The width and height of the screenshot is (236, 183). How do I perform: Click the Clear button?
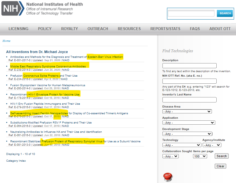tap(220, 166)
